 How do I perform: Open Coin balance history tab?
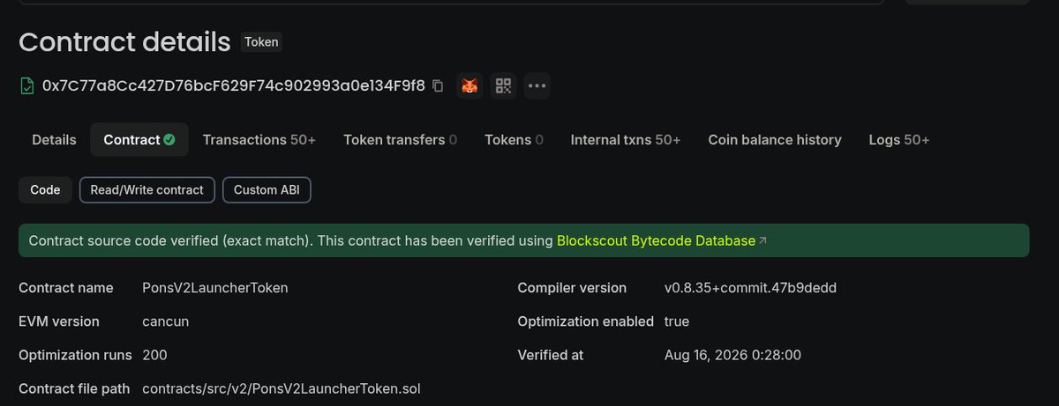point(775,139)
